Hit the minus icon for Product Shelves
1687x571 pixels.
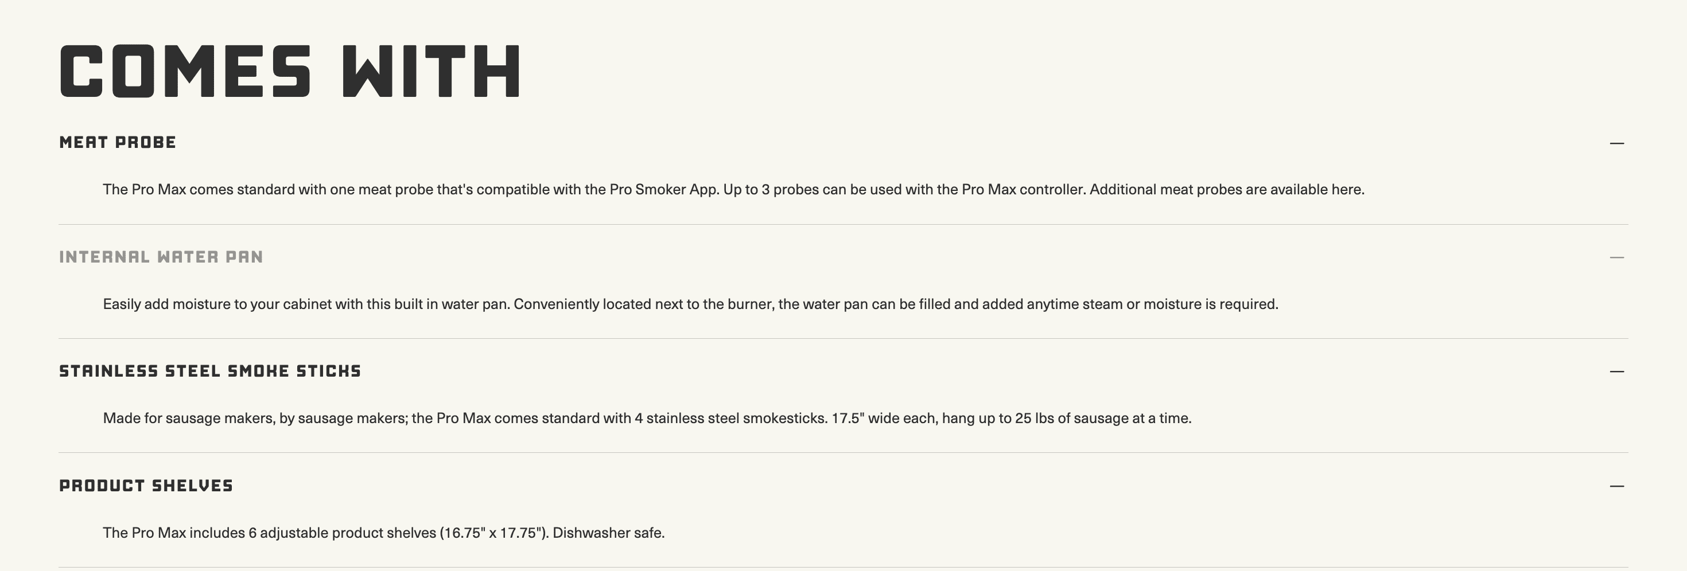click(x=1616, y=486)
